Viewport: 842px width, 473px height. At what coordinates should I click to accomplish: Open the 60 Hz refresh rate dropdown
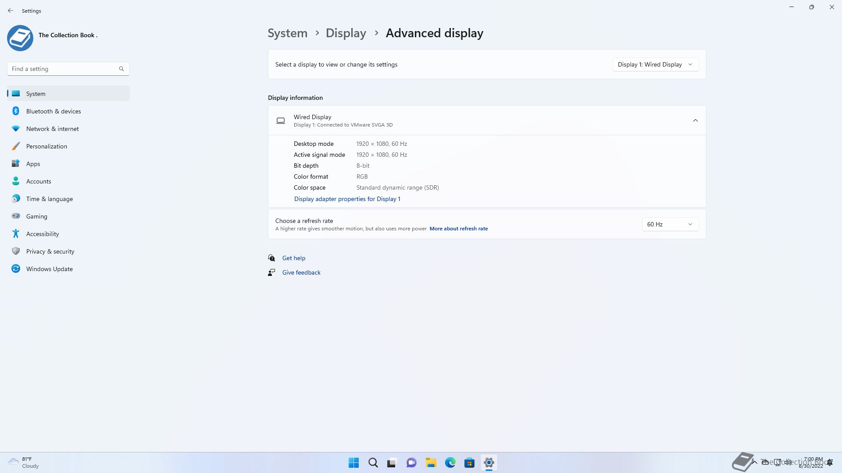pyautogui.click(x=670, y=224)
